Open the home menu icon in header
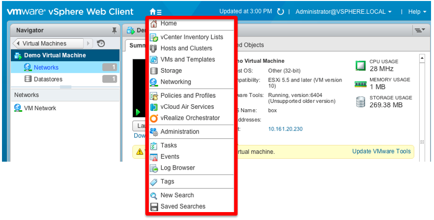The width and height of the screenshot is (434, 220). point(156,12)
